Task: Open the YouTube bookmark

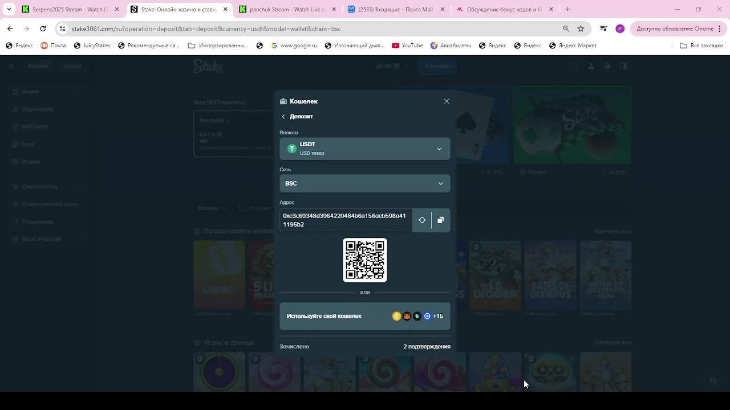Action: (407, 46)
